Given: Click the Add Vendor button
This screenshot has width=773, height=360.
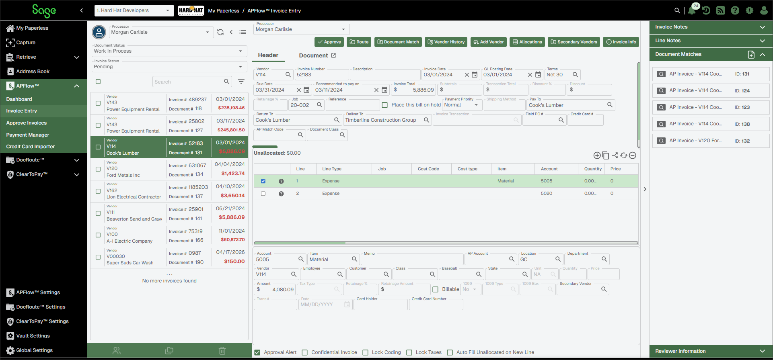Looking at the screenshot, I should [489, 42].
